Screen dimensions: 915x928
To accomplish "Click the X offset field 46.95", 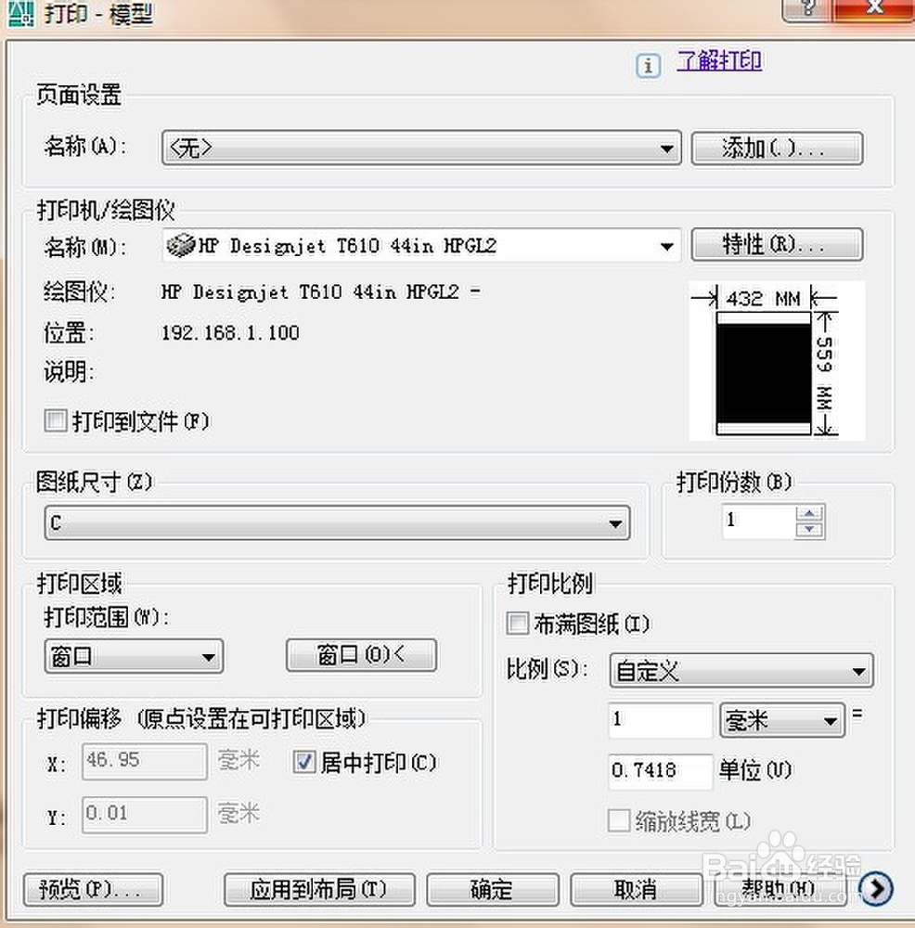I will point(145,762).
